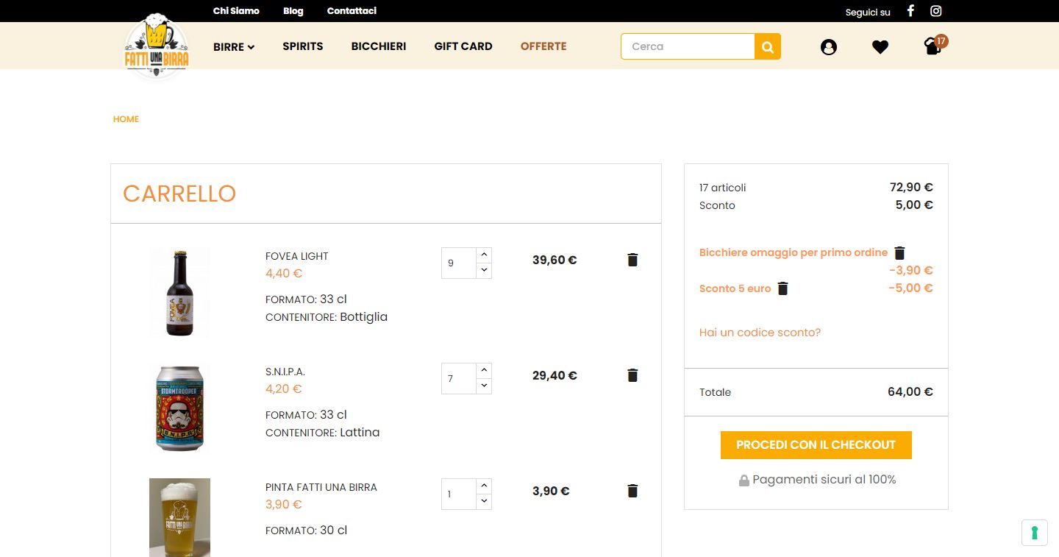This screenshot has width=1059, height=557.
Task: Expand the discount code field link
Action: click(760, 333)
